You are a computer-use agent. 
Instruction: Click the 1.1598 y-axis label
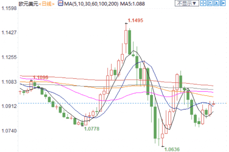click(x=9, y=8)
